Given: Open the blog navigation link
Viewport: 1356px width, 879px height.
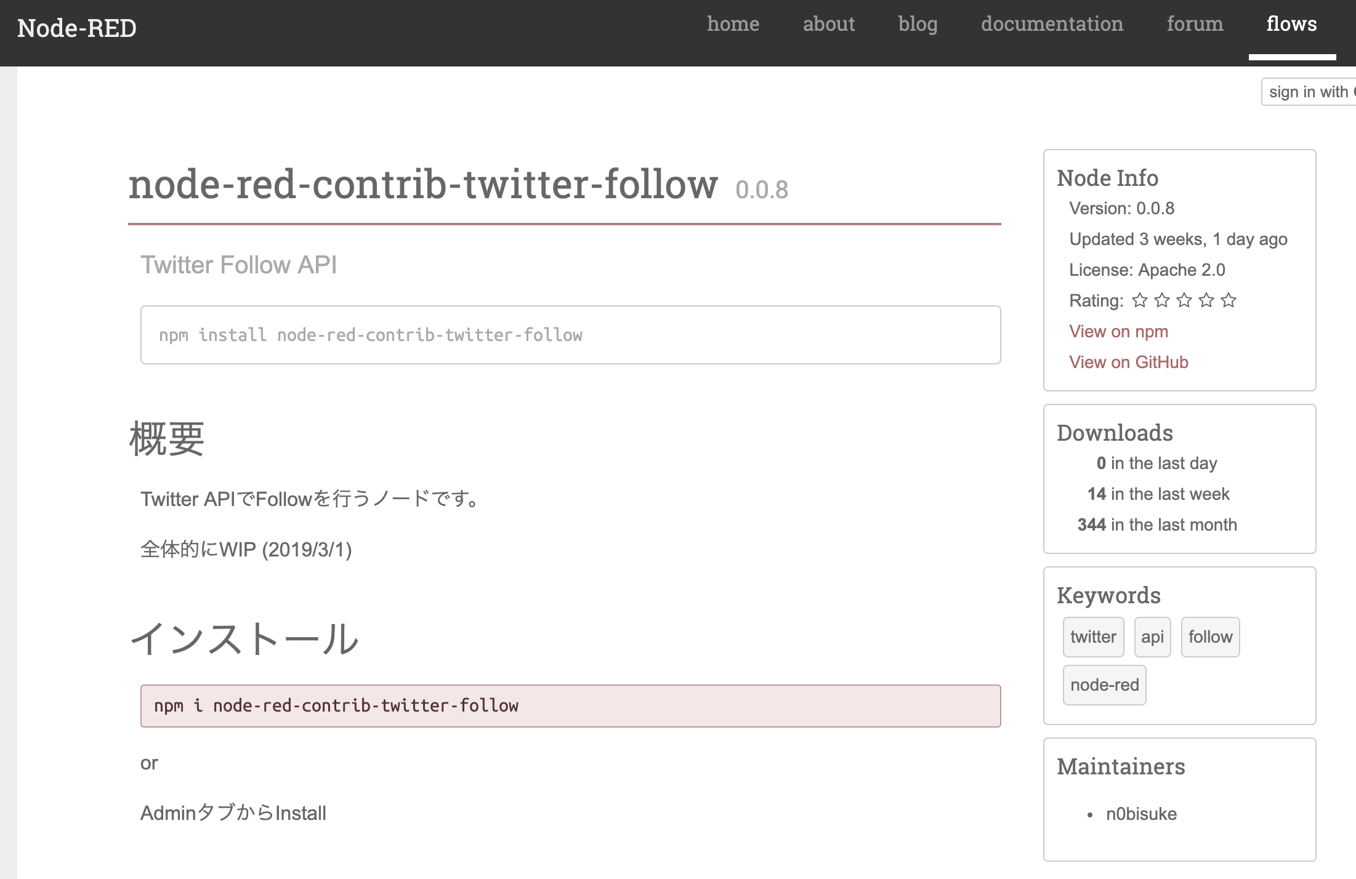Looking at the screenshot, I should [918, 24].
